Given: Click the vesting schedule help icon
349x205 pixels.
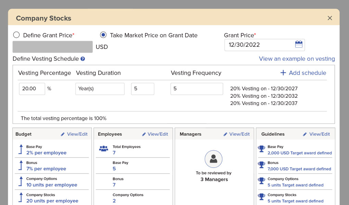Looking at the screenshot, I should pyautogui.click(x=82, y=59).
